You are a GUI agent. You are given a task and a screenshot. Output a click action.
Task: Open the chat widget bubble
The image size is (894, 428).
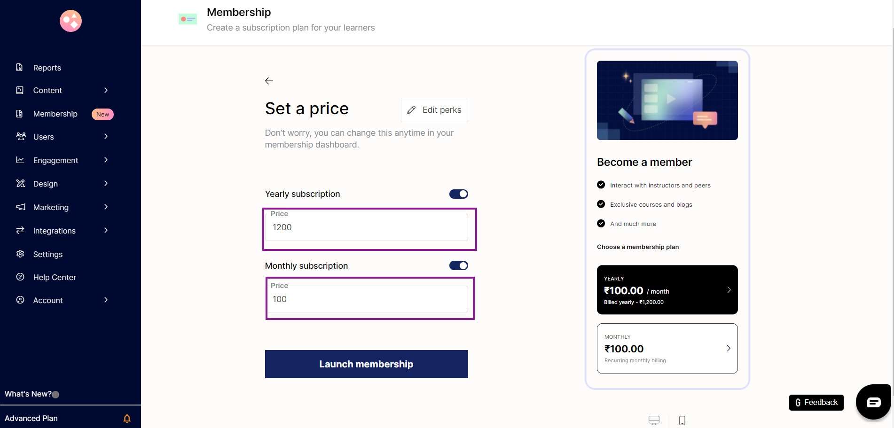873,402
